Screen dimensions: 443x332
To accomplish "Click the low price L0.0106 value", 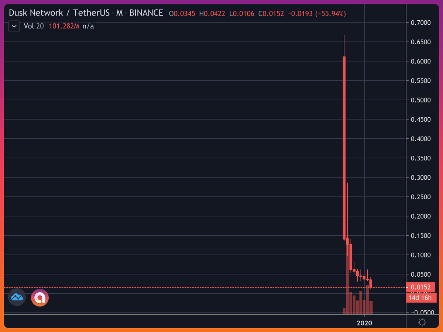I will tap(241, 14).
